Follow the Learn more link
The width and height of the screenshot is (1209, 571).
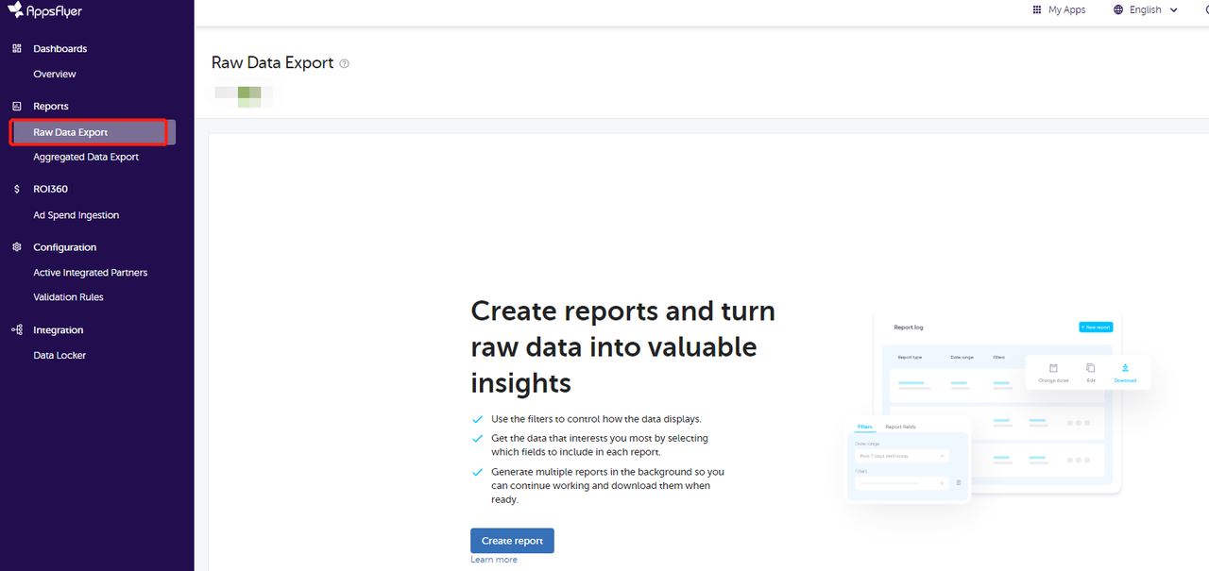coord(494,560)
